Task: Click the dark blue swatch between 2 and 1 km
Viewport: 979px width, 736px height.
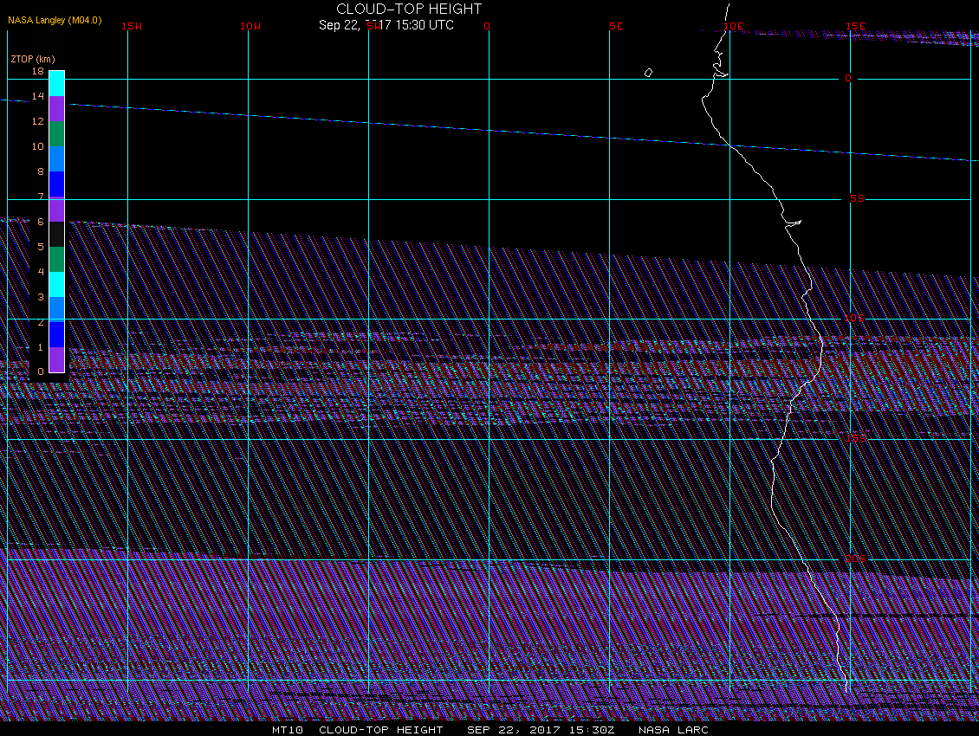Action: click(57, 334)
